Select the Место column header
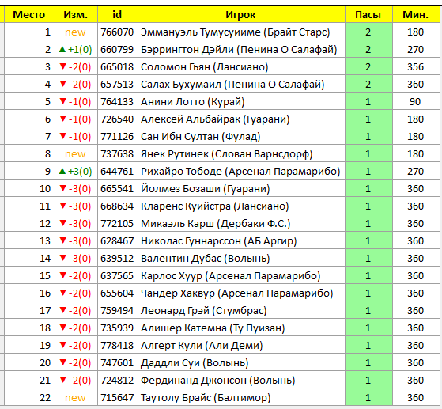Image resolution: width=442 pixels, height=409 pixels. point(29,14)
